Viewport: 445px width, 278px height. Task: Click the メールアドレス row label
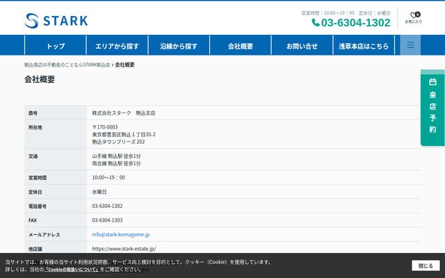point(44,235)
